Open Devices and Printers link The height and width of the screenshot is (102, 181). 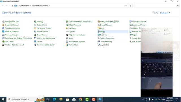tap(139, 25)
